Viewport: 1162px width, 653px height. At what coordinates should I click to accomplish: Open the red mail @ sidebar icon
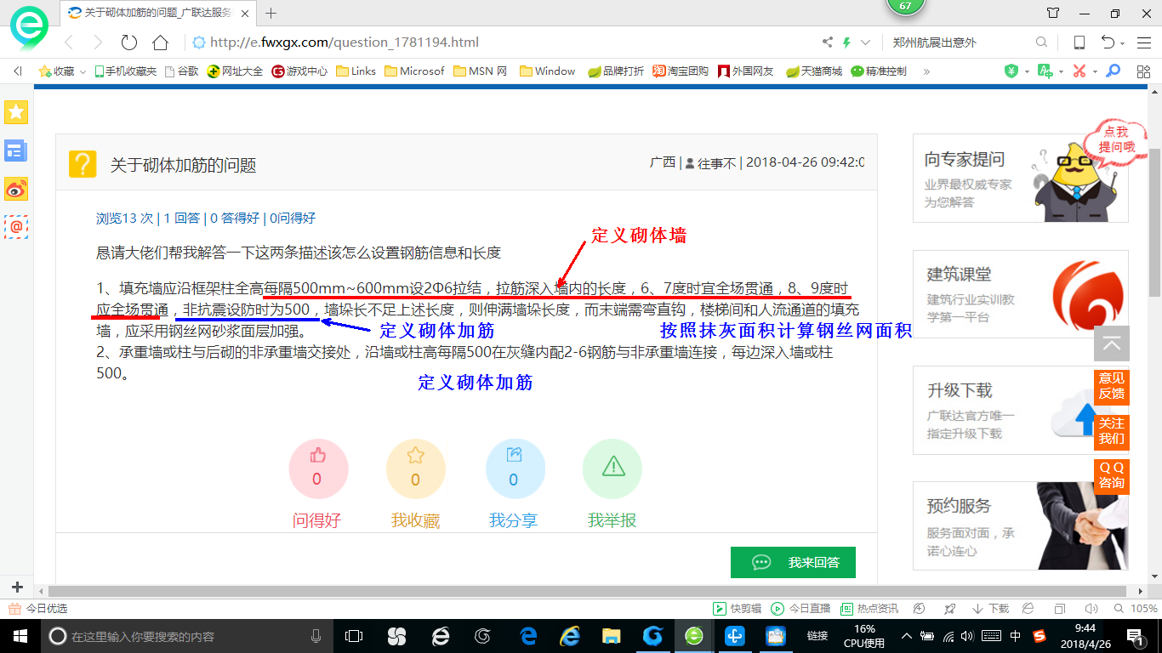click(x=16, y=226)
